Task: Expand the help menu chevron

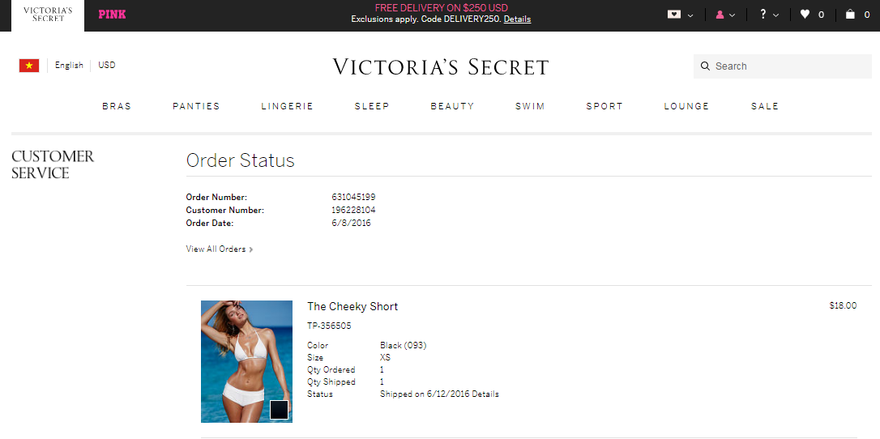Action: pos(775,15)
